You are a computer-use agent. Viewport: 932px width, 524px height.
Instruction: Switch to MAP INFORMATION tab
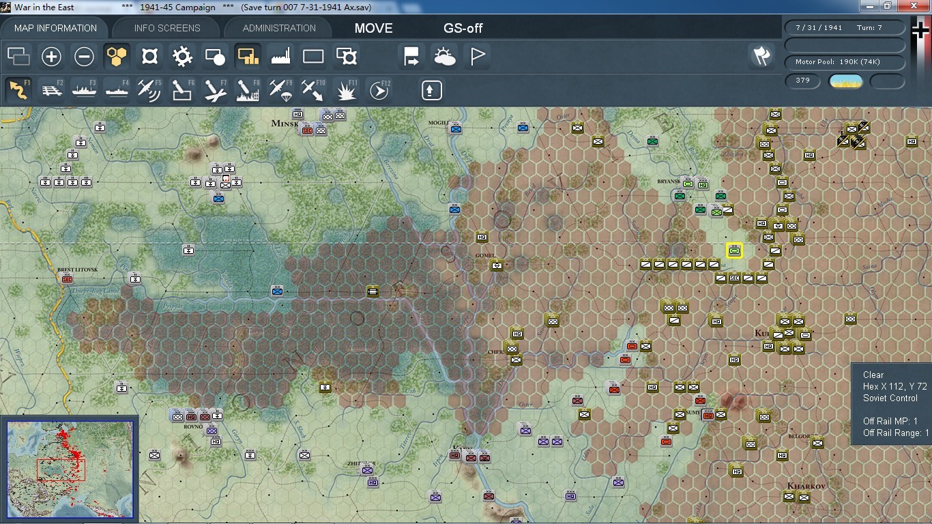[x=55, y=28]
